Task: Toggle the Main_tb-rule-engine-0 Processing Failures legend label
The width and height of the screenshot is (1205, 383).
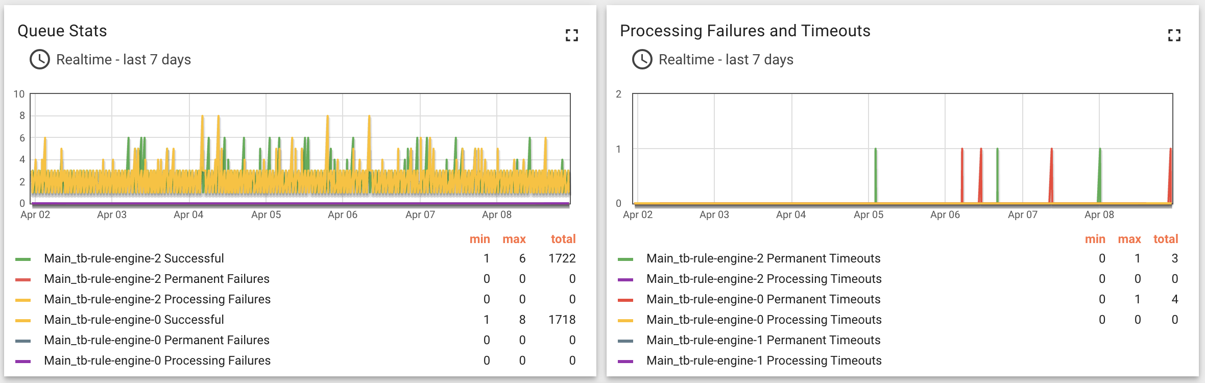Action: (157, 361)
